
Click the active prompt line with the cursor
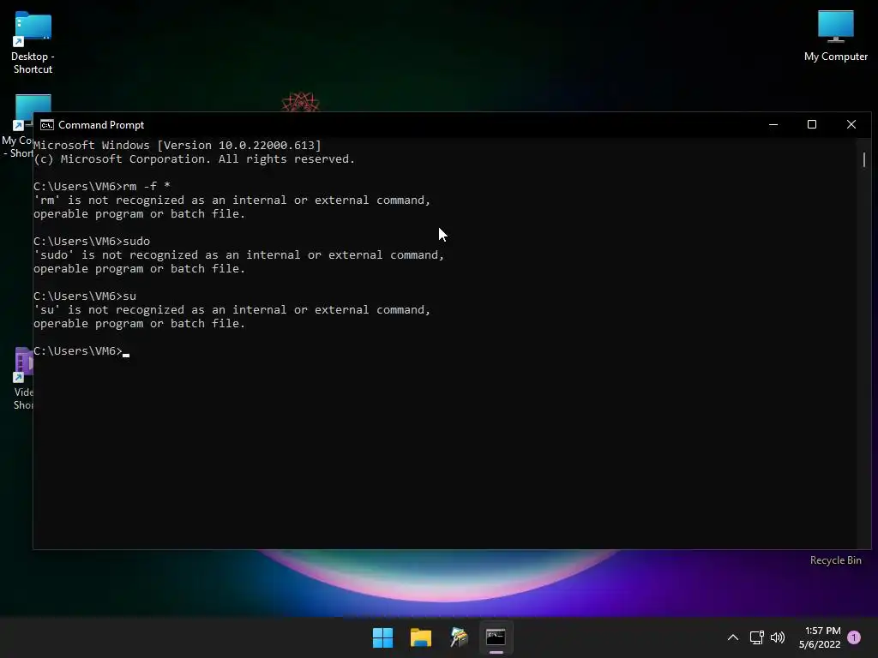coord(81,350)
